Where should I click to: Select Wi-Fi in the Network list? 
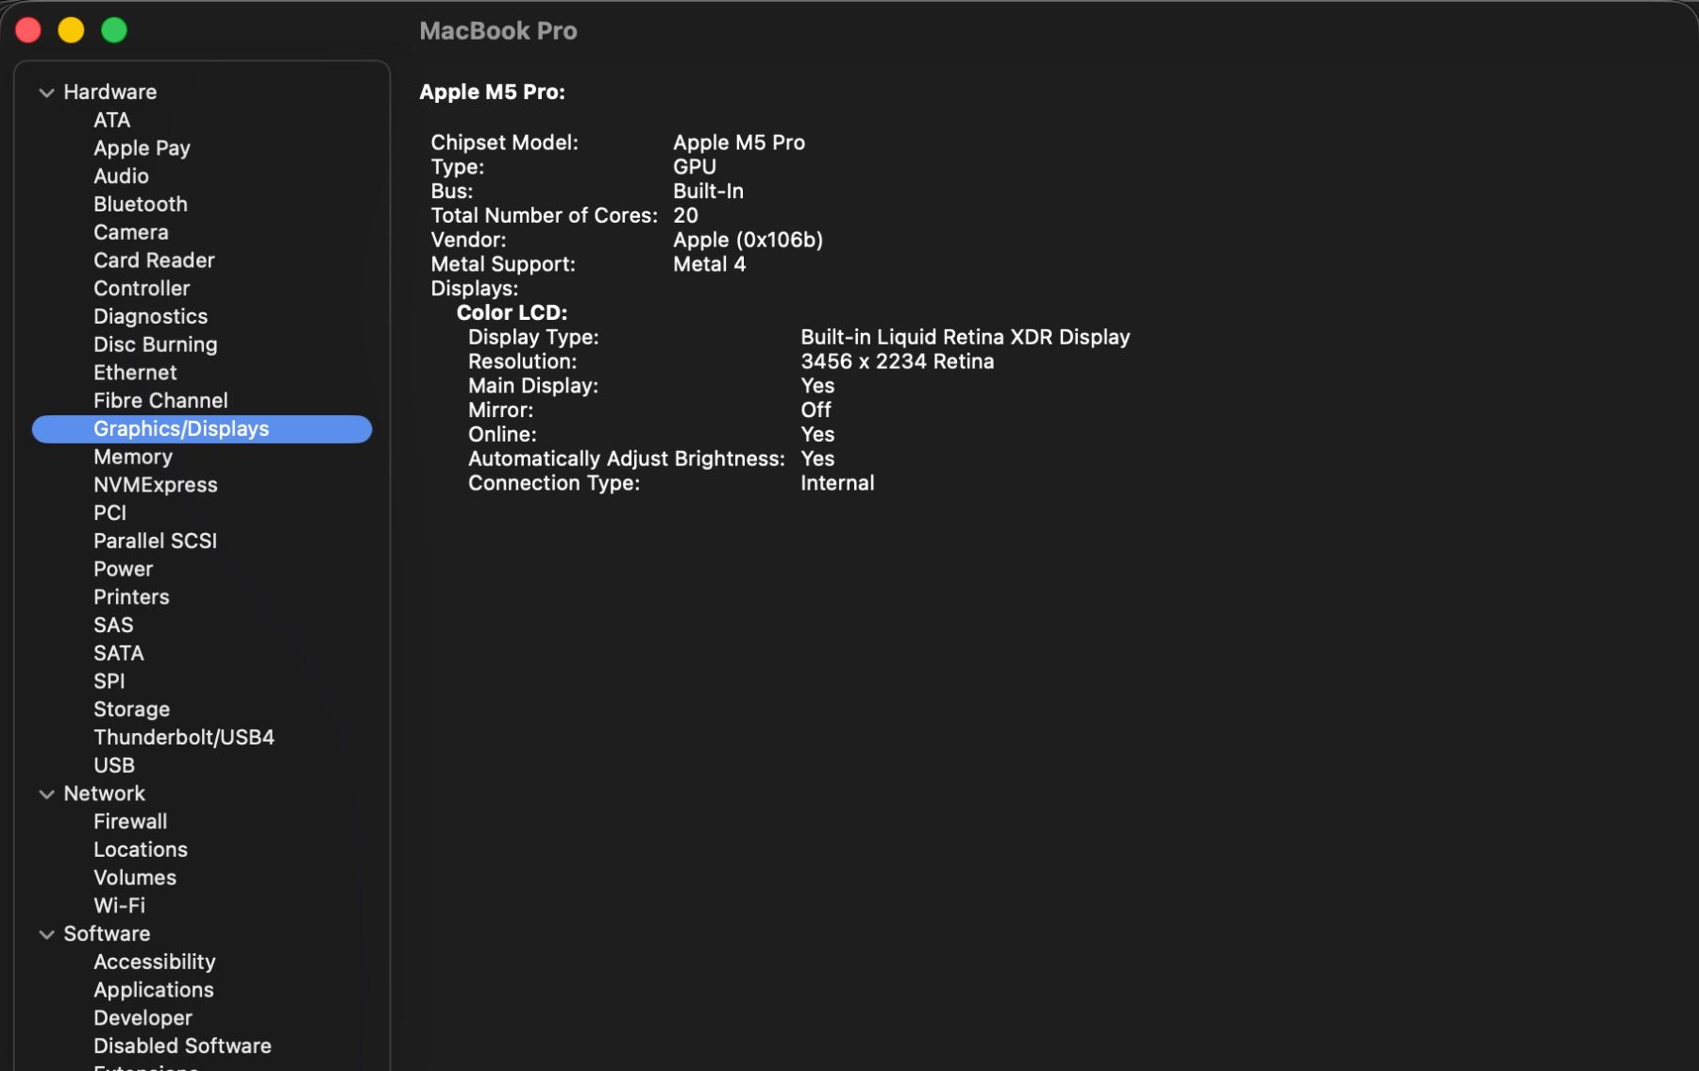pyautogui.click(x=119, y=906)
